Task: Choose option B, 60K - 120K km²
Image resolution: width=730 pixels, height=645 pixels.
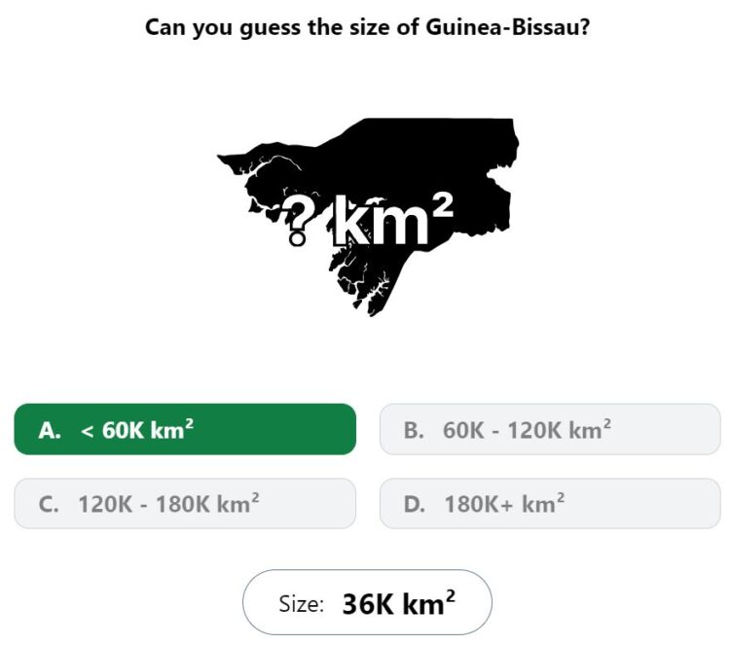Action: 550,429
